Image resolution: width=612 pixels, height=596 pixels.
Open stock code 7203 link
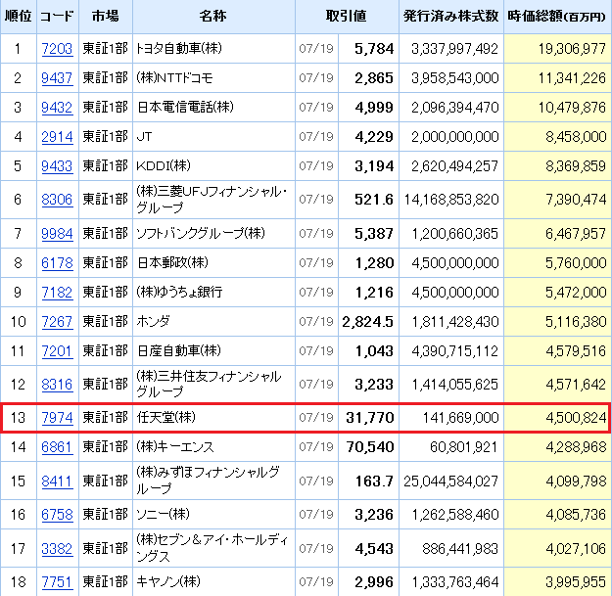click(57, 49)
